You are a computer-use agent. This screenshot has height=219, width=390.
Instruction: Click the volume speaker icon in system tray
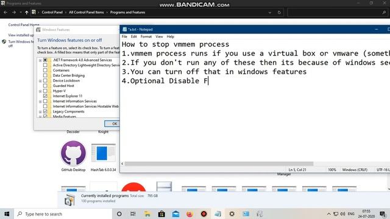point(342,214)
